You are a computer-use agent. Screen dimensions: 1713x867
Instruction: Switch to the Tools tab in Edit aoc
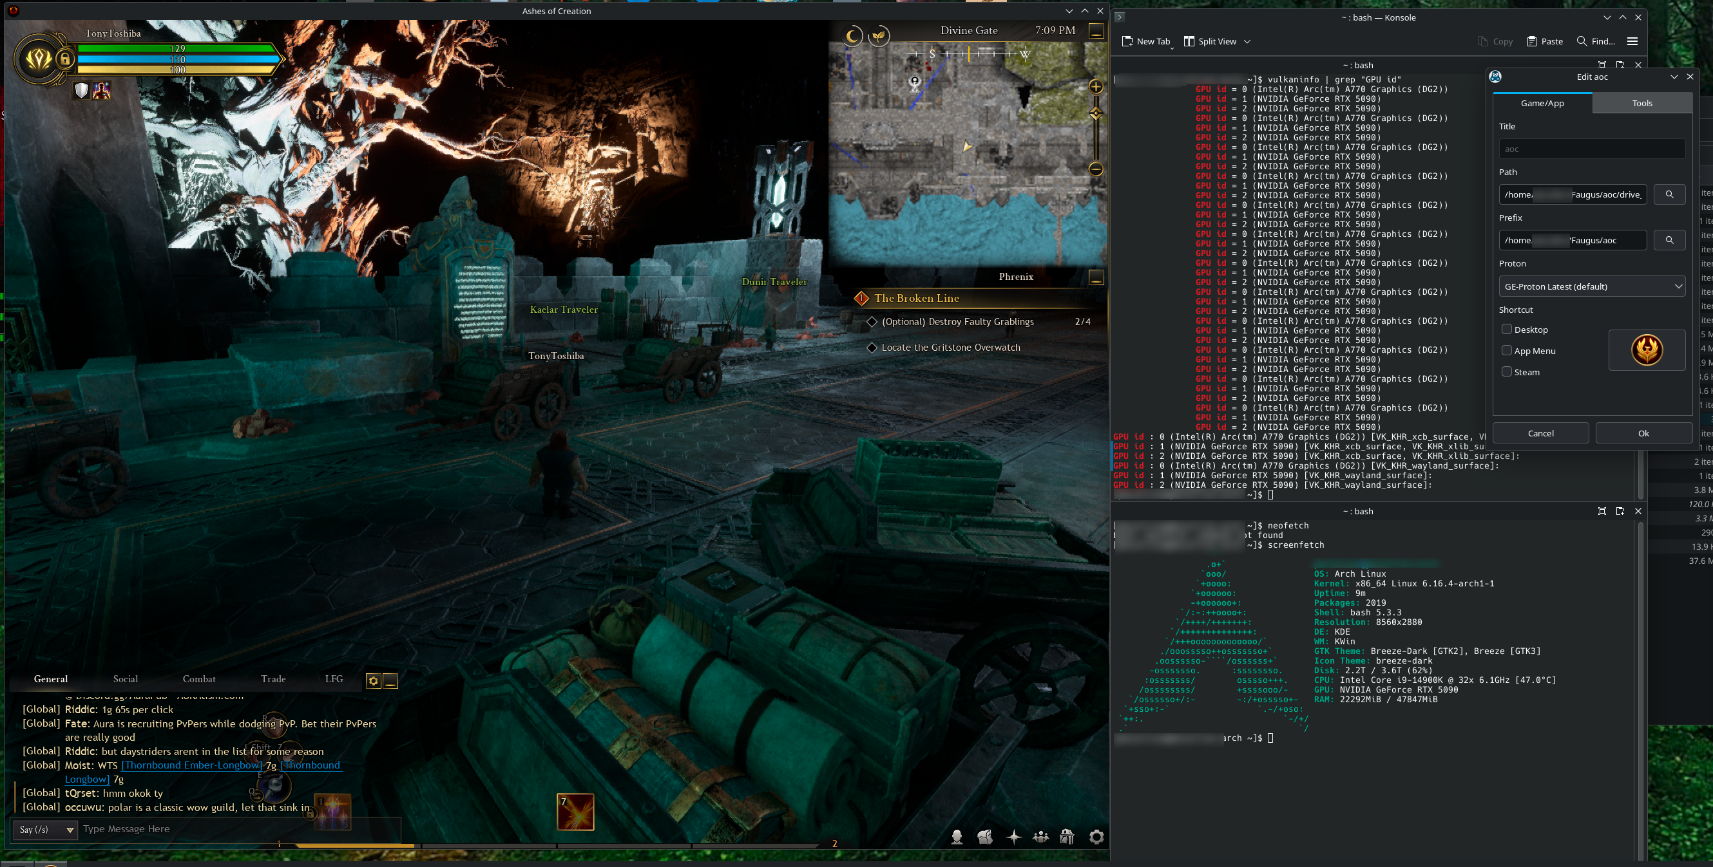(x=1642, y=103)
